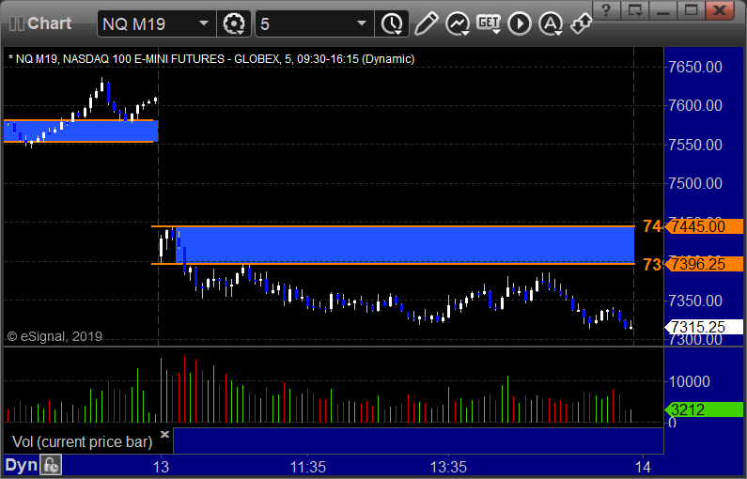Click the window linking arrows icon
Viewport: 747px width, 479px height.
point(582,23)
